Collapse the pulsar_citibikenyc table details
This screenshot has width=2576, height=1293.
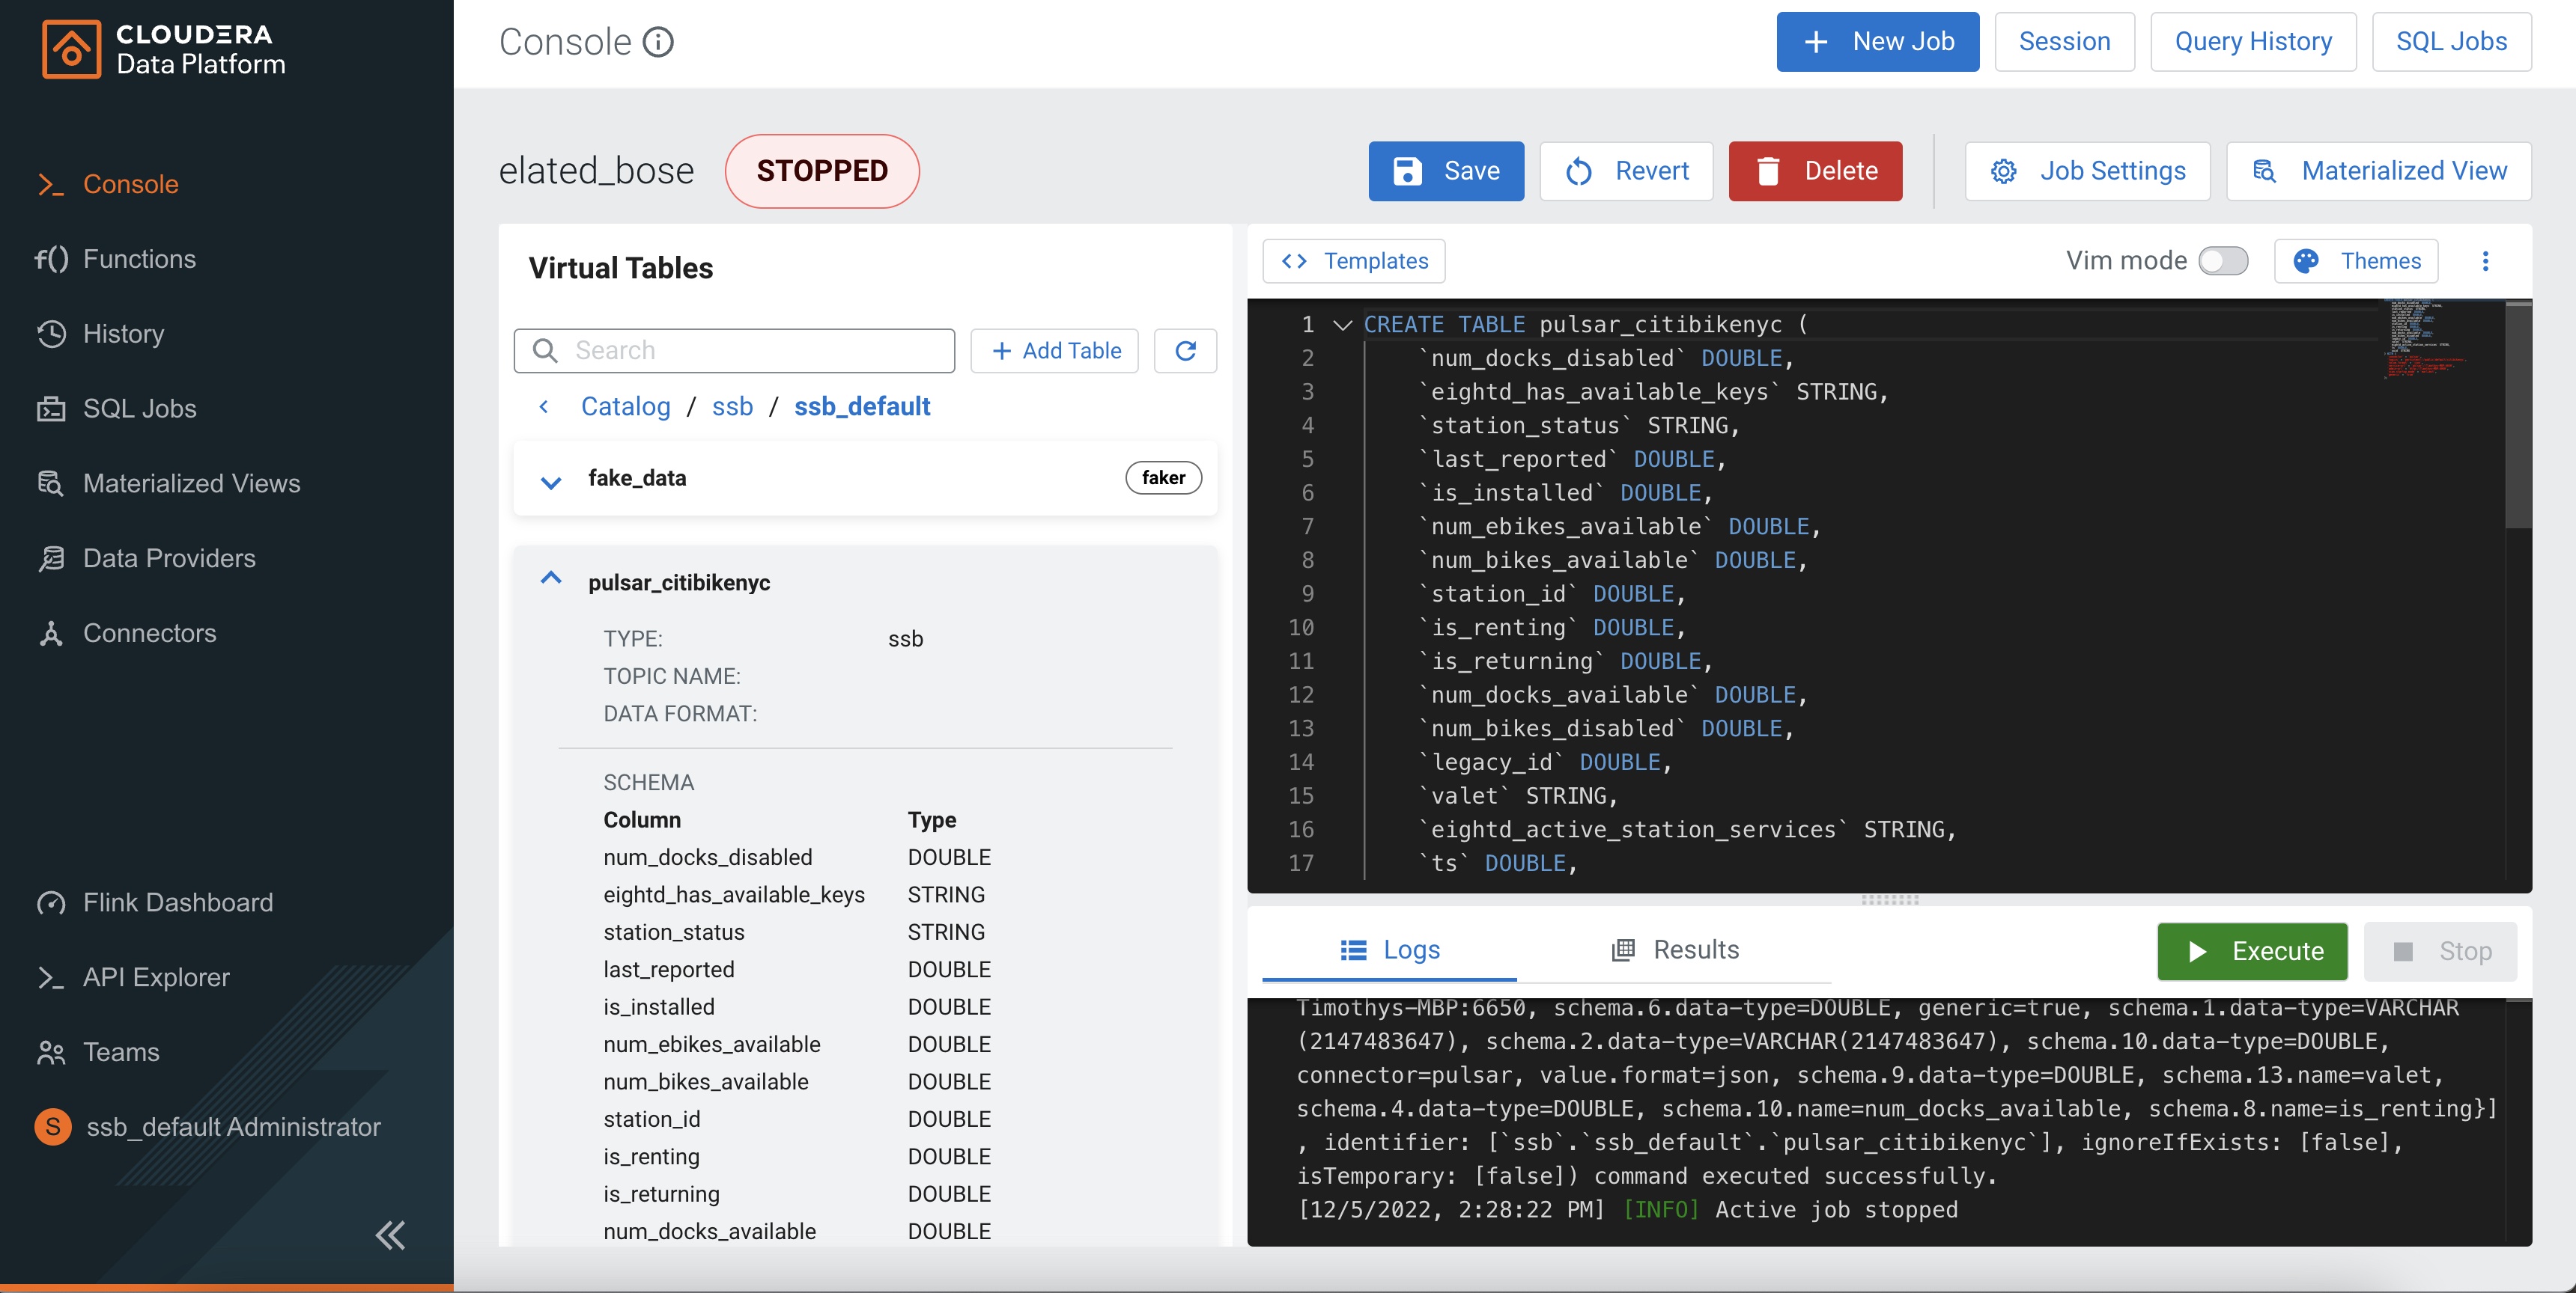coord(551,580)
